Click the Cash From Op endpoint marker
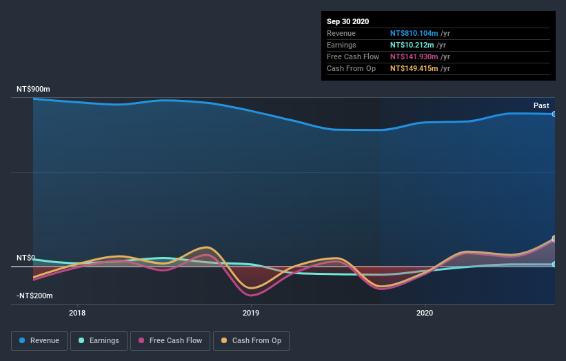 point(554,238)
